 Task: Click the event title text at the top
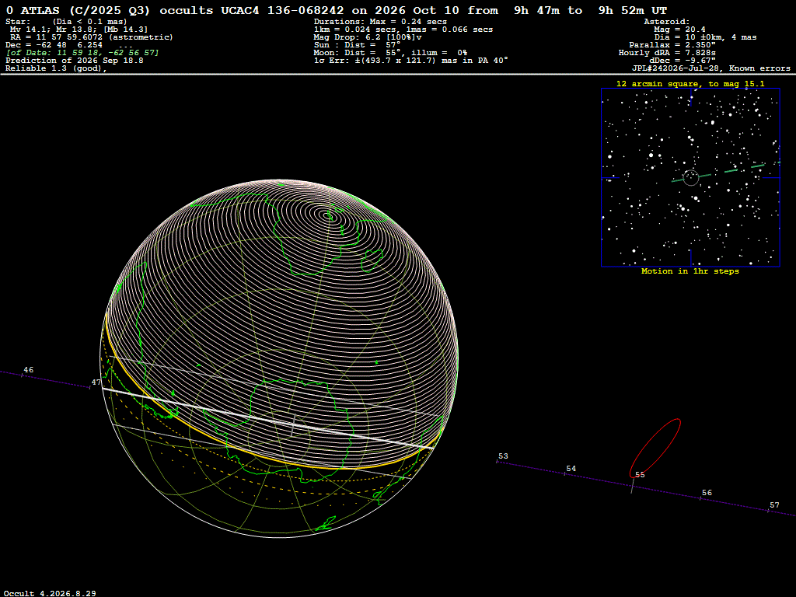pos(337,10)
